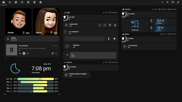Open search in top bar
Image resolution: width=182 pixels, height=102 pixels.
(x=167, y=2)
